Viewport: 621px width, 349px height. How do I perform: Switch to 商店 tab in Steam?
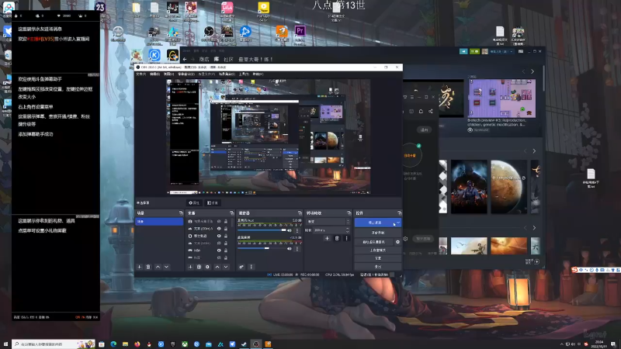(x=204, y=60)
